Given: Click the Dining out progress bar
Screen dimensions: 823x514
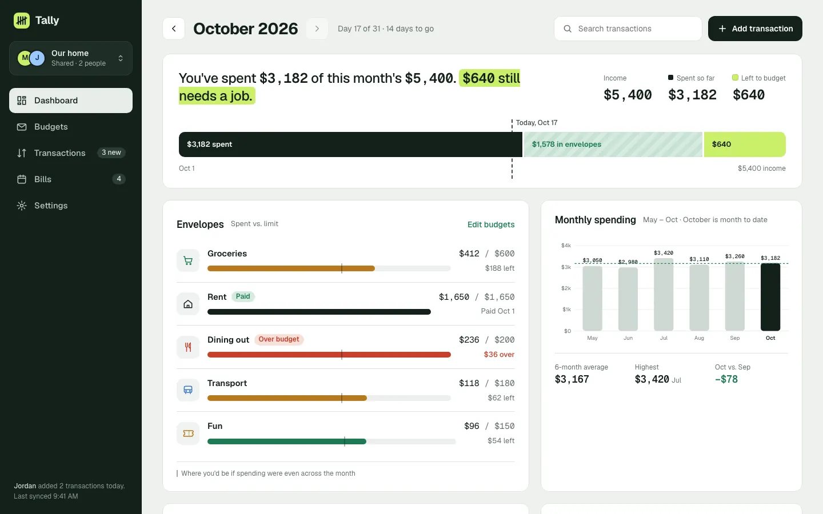Looking at the screenshot, I should click(329, 355).
